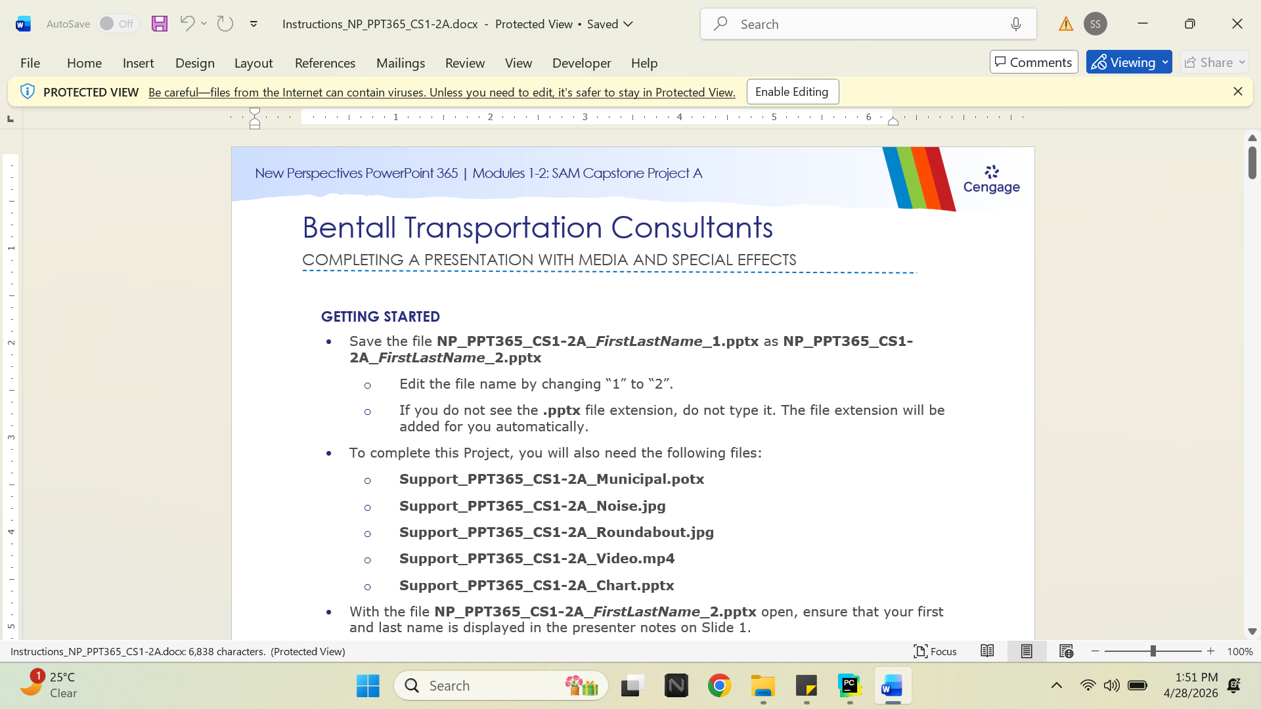The width and height of the screenshot is (1261, 709).
Task: Open the Undo history dropdown arrow
Action: tap(204, 24)
